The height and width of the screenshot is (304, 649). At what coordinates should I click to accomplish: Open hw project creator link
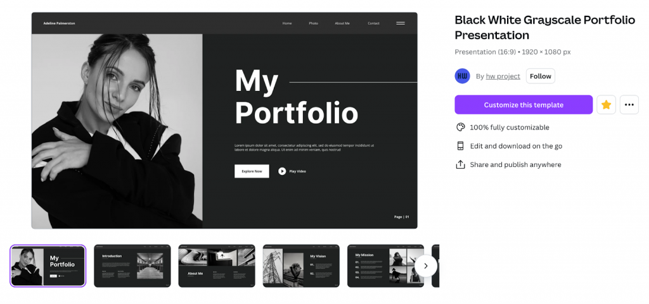point(503,76)
